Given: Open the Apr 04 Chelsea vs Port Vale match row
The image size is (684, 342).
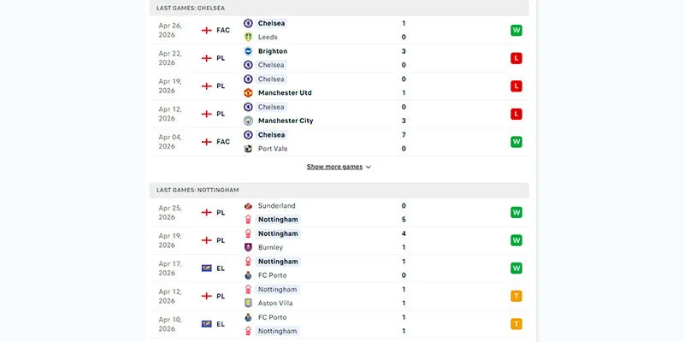Looking at the screenshot, I should pyautogui.click(x=339, y=142).
